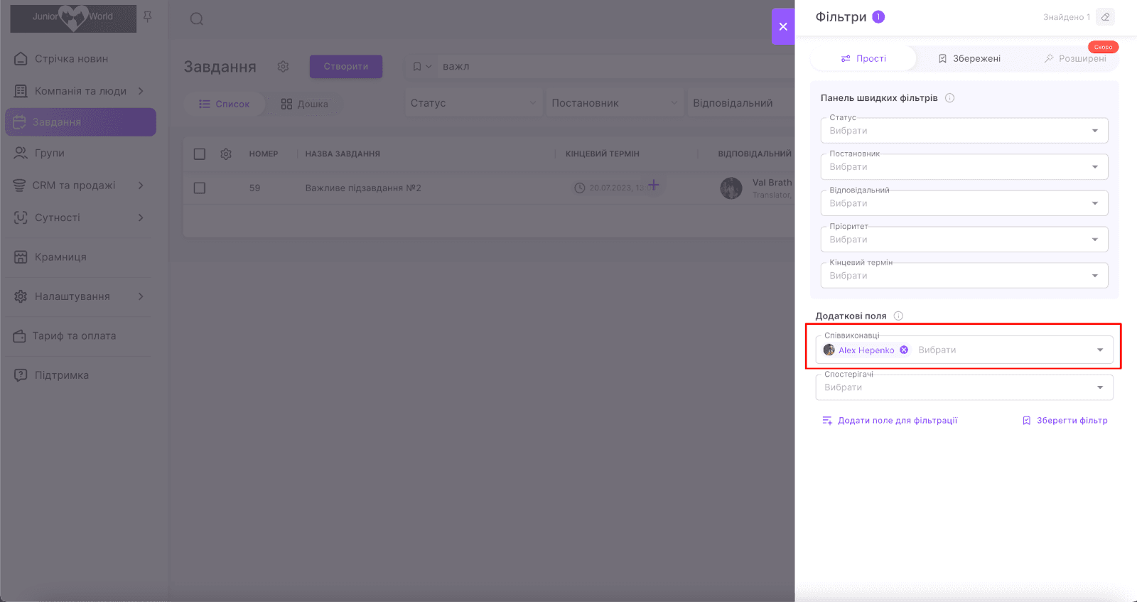Viewport: 1137px width, 602px height.
Task: Expand the Відповідальний dropdown in filters panel
Action: coord(964,203)
